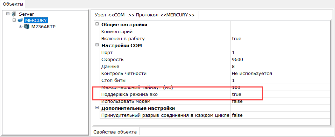Select the Порт property label
Viewport: 335px width, 137px height.
pyautogui.click(x=107, y=52)
